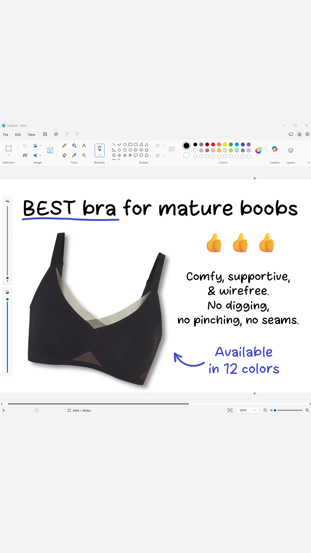311x553 pixels.
Task: Click the Save icon
Action: click(x=45, y=134)
